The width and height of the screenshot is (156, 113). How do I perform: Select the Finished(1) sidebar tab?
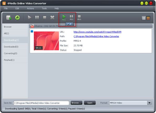15,60
